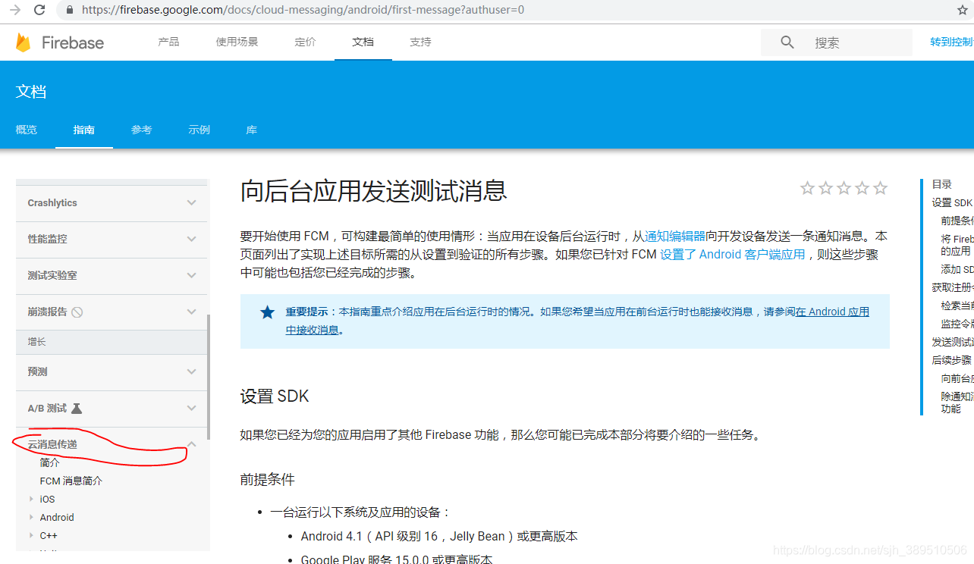Open the 通知编辑器 link
Viewport: 974px width, 564px height.
675,236
